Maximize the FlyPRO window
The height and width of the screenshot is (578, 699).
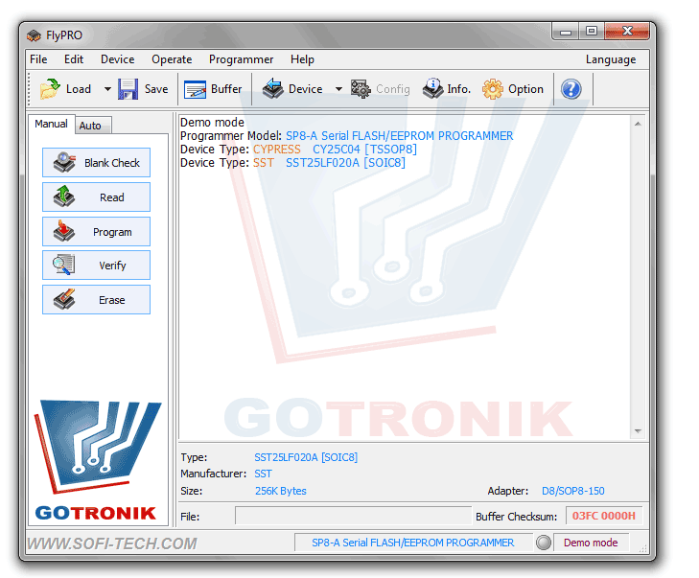(x=591, y=32)
